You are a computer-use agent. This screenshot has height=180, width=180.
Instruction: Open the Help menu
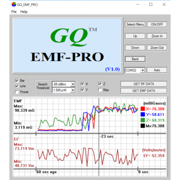click(x=24, y=12)
